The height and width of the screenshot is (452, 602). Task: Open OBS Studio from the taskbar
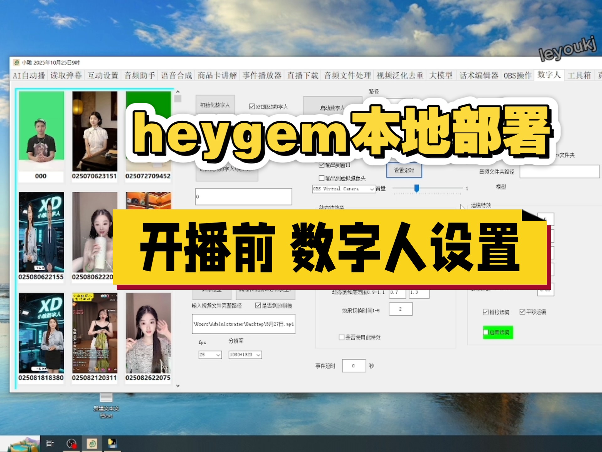72,444
